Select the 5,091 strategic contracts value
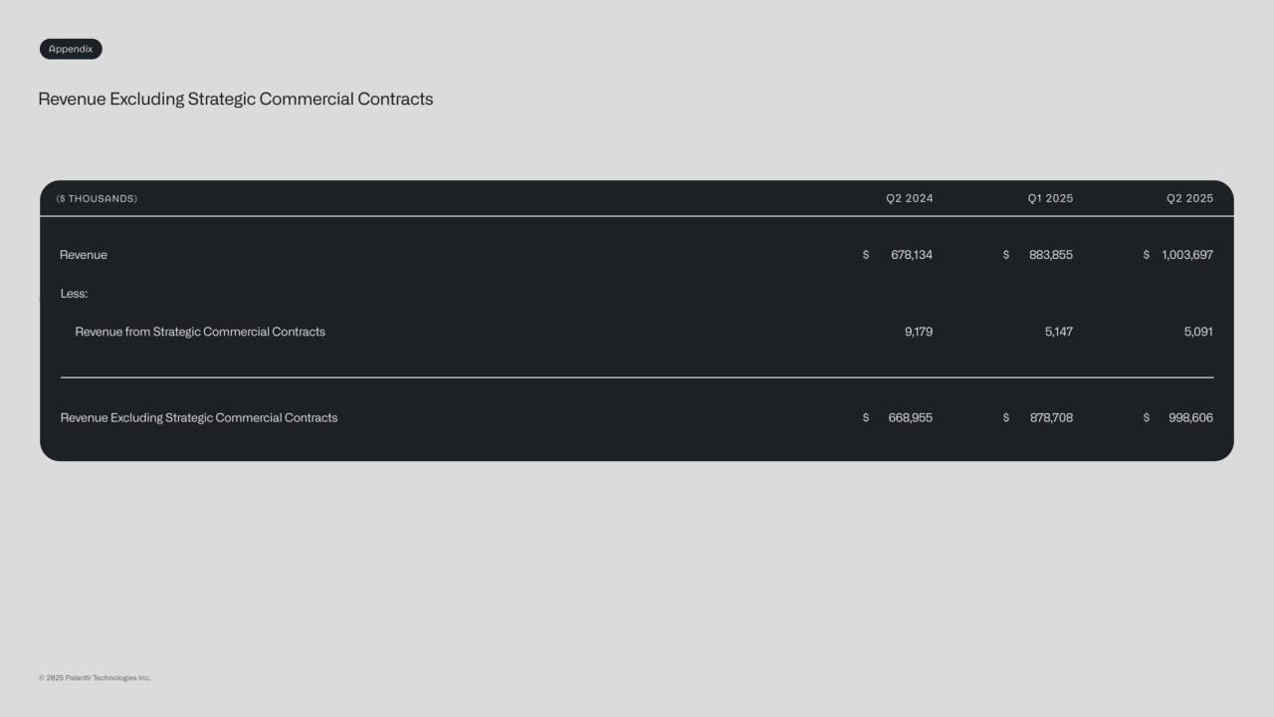 coord(1198,332)
